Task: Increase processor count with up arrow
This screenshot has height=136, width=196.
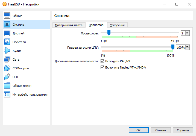Action: click(x=187, y=32)
